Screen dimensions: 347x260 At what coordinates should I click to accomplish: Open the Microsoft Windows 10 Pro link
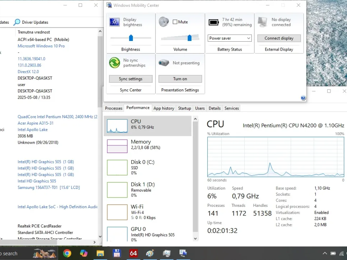click(x=41, y=46)
